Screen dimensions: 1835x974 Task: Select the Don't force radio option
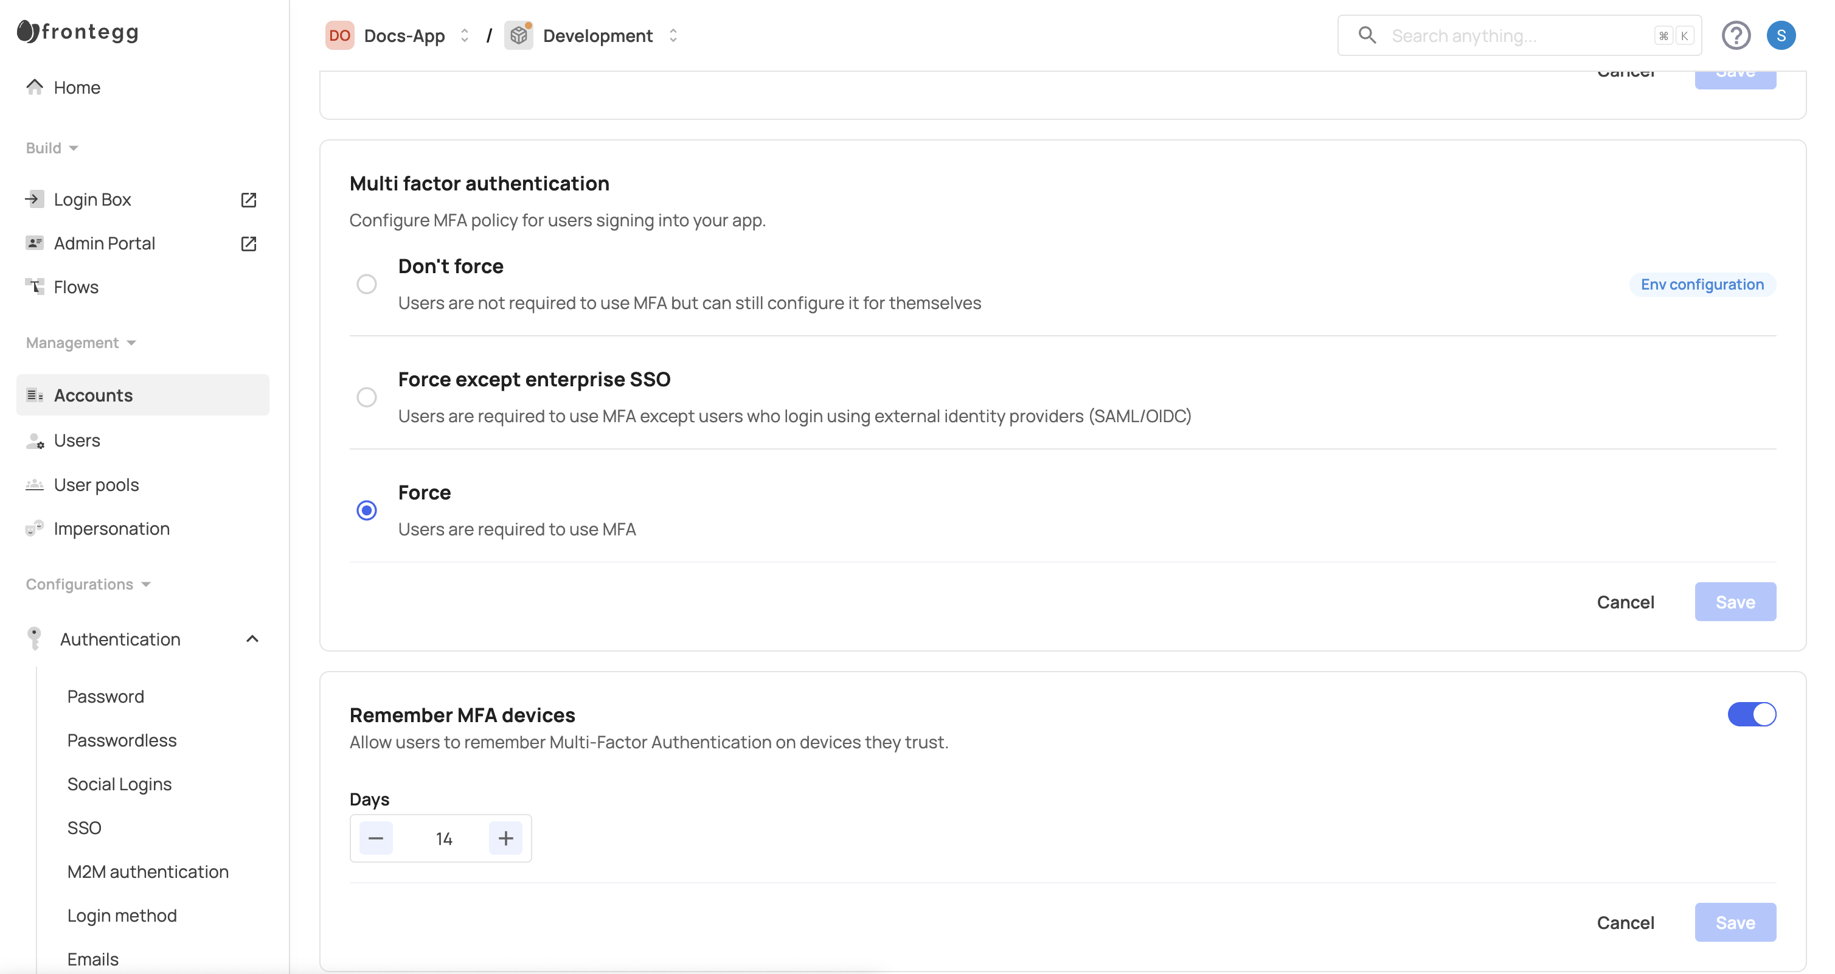[366, 284]
